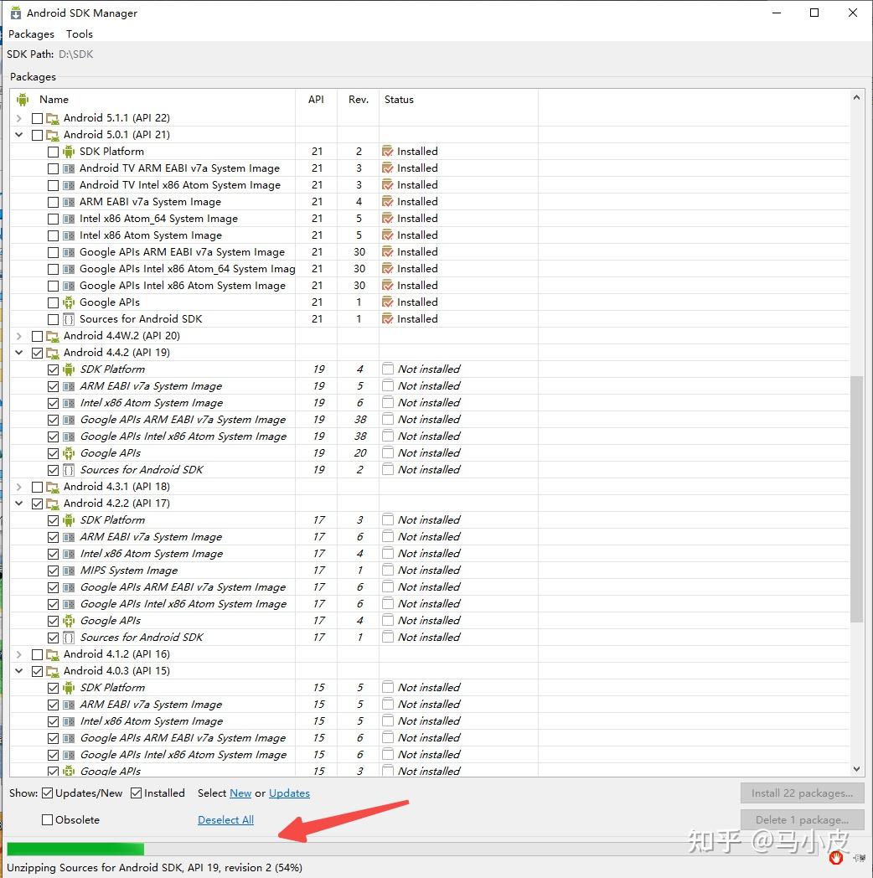Click the folder icon beside Android 4.4W.2 (API 20)
Viewport: 873px width, 878px height.
[53, 336]
